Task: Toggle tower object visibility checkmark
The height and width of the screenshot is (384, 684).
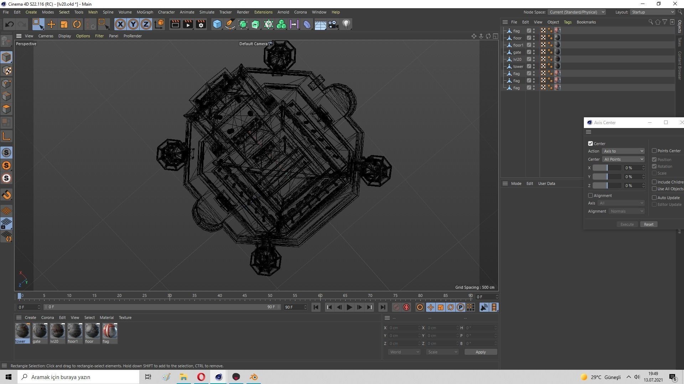Action: 529,66
